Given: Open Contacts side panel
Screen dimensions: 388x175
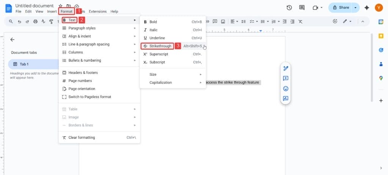Looking at the screenshot, I should (381, 64).
